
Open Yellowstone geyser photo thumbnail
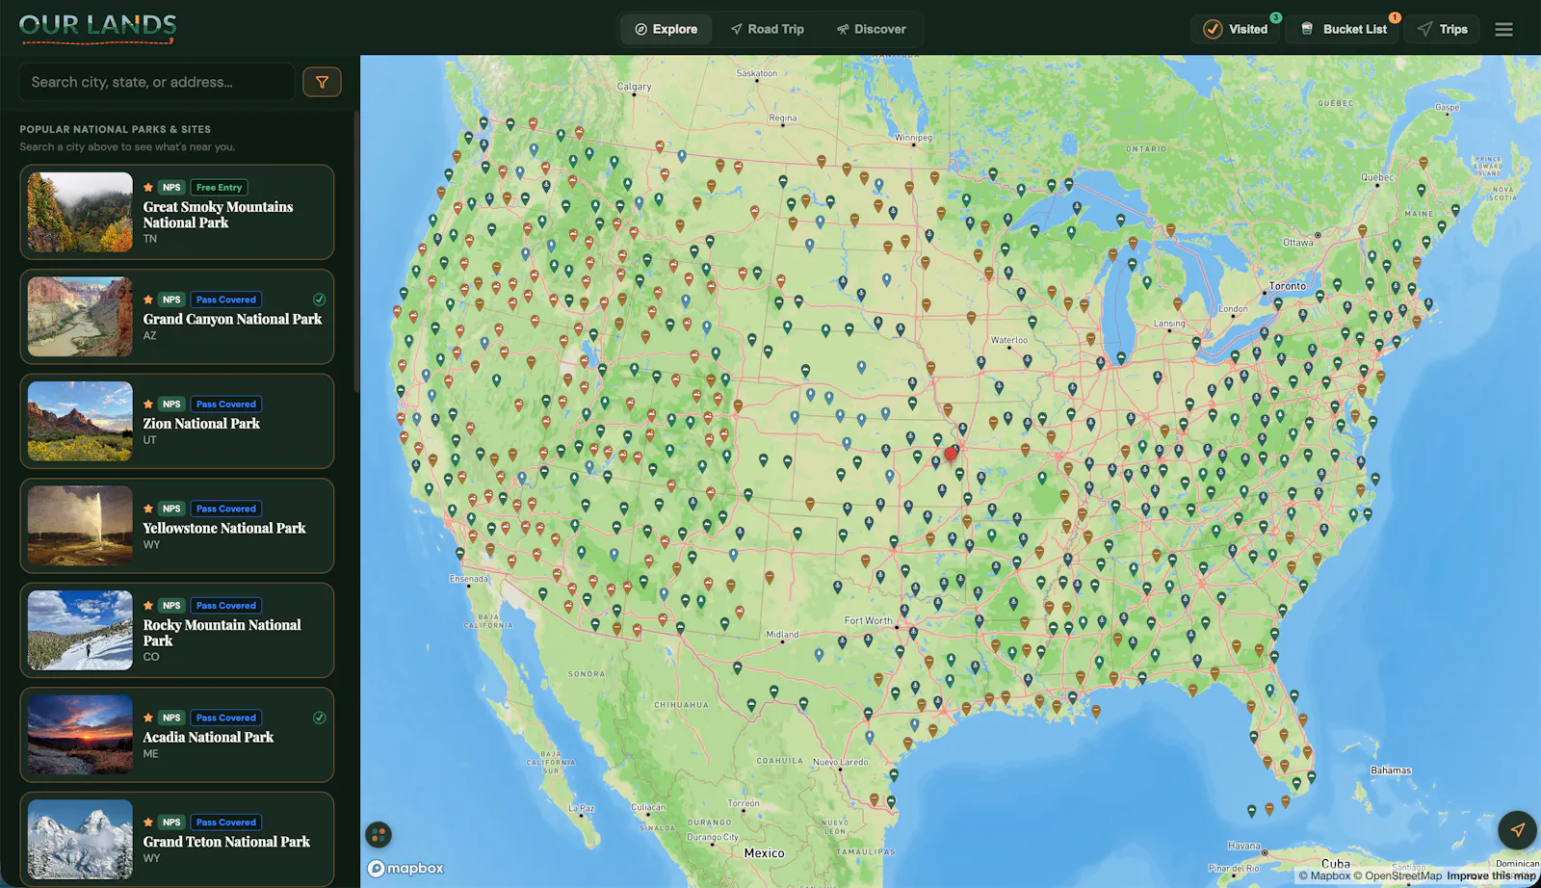[80, 526]
